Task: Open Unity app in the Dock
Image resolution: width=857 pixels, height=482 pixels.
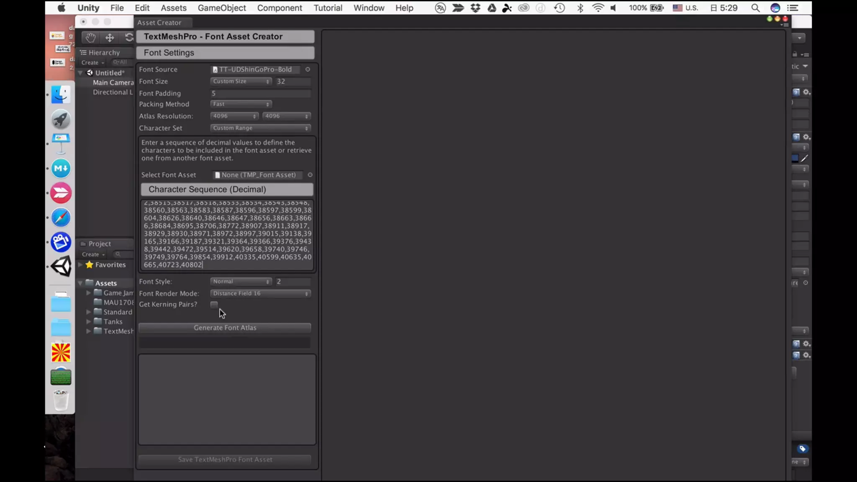Action: coord(61,267)
